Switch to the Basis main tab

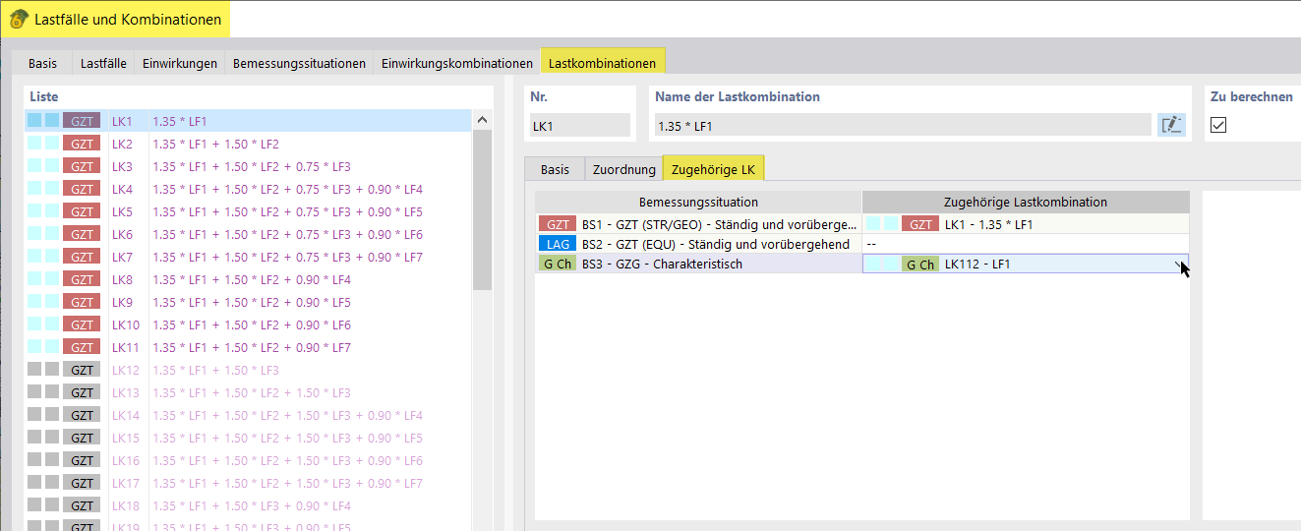42,63
